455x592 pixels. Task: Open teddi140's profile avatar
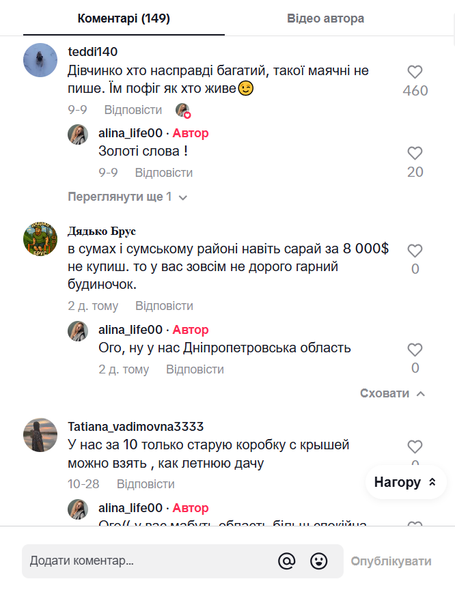pyautogui.click(x=40, y=60)
